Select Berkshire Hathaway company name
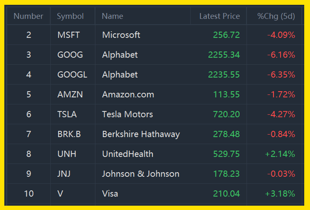Screen dimensions: 310x210 coord(141,134)
